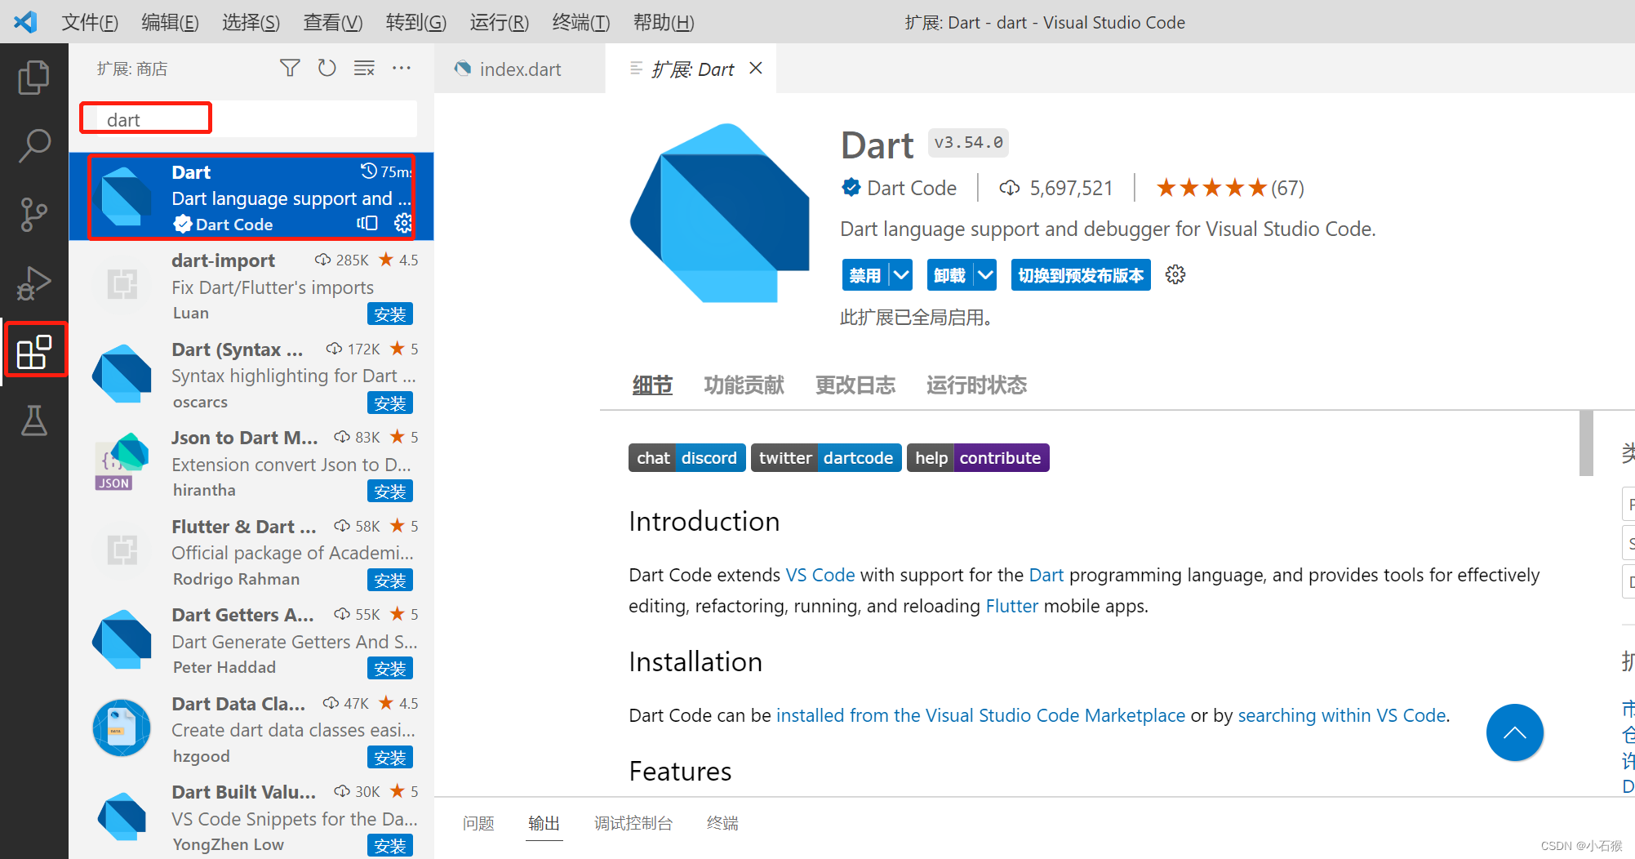
Task: Select the 运行时状态 tab
Action: coord(976,385)
